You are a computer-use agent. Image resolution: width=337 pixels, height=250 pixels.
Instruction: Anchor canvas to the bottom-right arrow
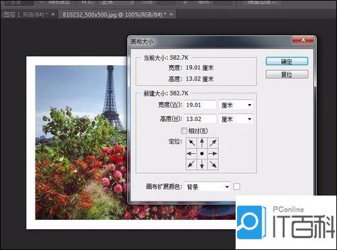click(x=213, y=164)
